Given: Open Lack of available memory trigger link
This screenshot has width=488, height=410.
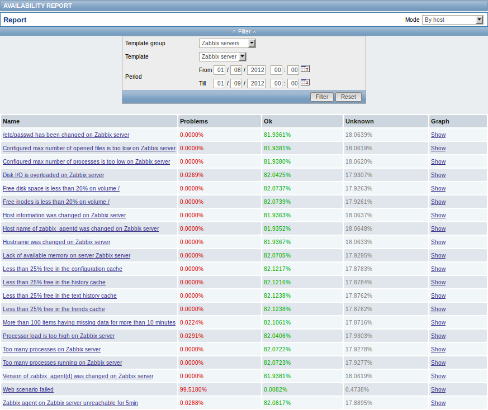Looking at the screenshot, I should point(67,255).
